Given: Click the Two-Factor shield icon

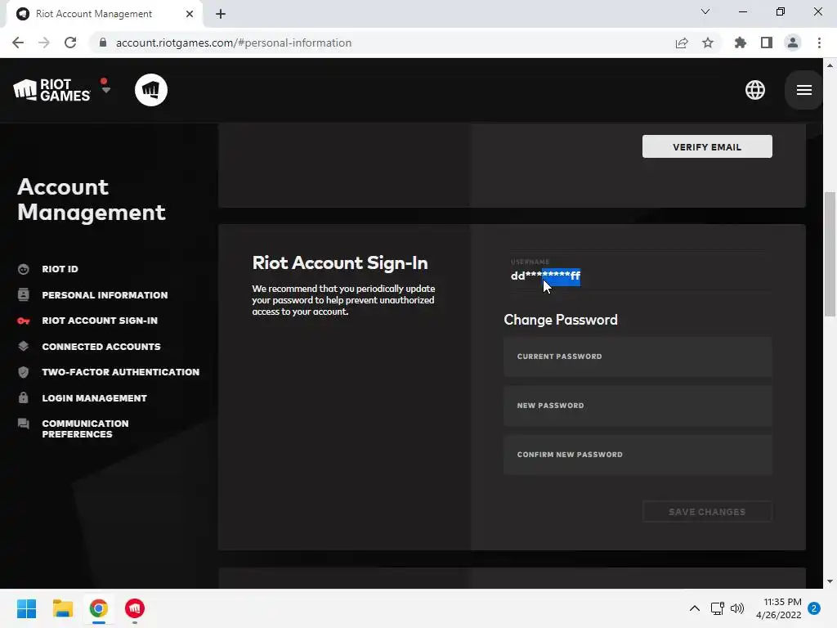Looking at the screenshot, I should click(24, 372).
